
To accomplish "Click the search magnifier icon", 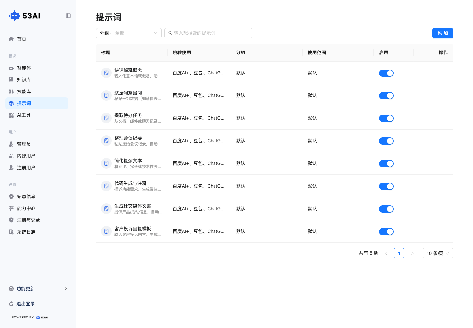I will 170,33.
